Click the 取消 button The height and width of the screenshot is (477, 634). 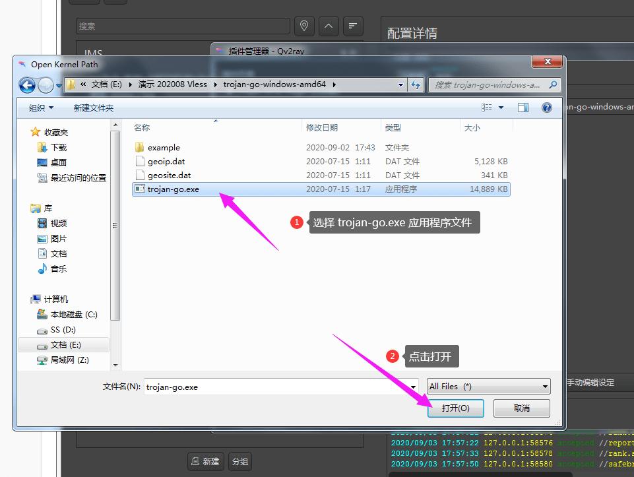click(x=522, y=408)
